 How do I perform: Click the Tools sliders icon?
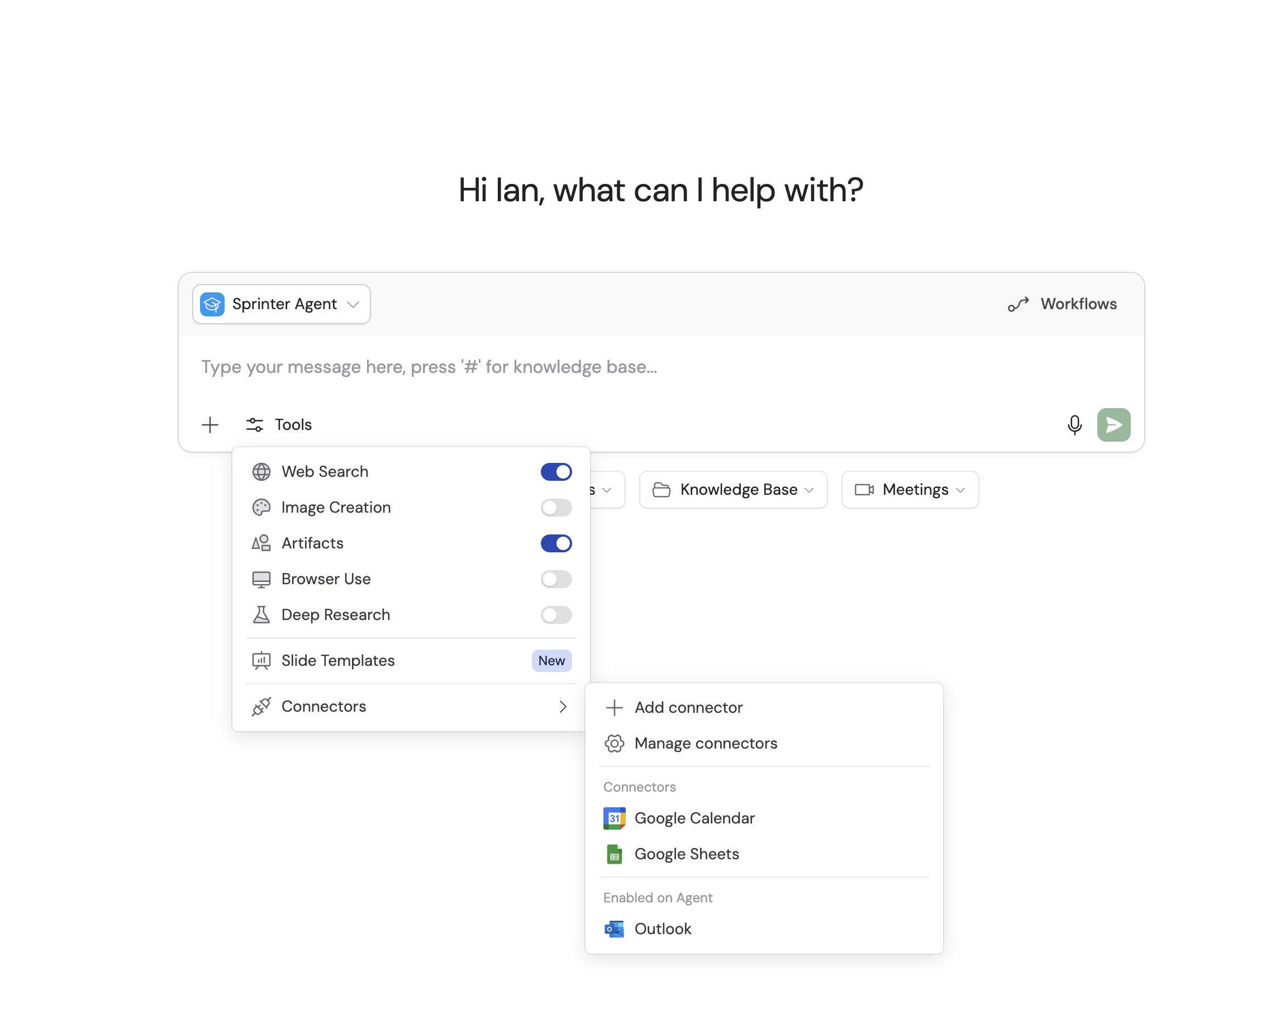[254, 424]
